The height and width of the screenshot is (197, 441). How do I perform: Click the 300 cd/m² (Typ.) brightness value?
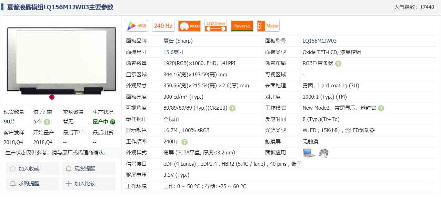[x=183, y=97]
